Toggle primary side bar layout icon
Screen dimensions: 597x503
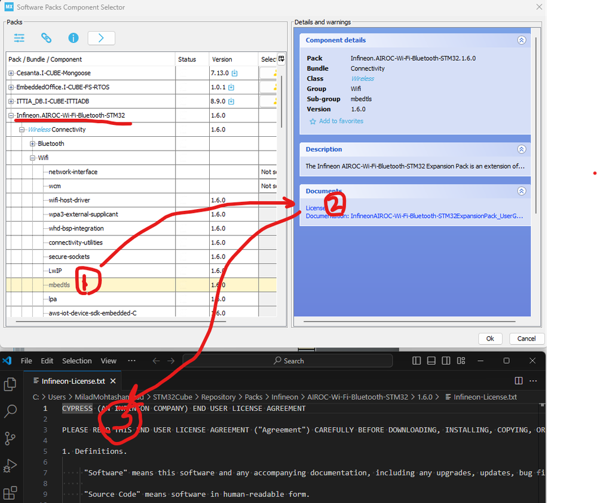(417, 361)
